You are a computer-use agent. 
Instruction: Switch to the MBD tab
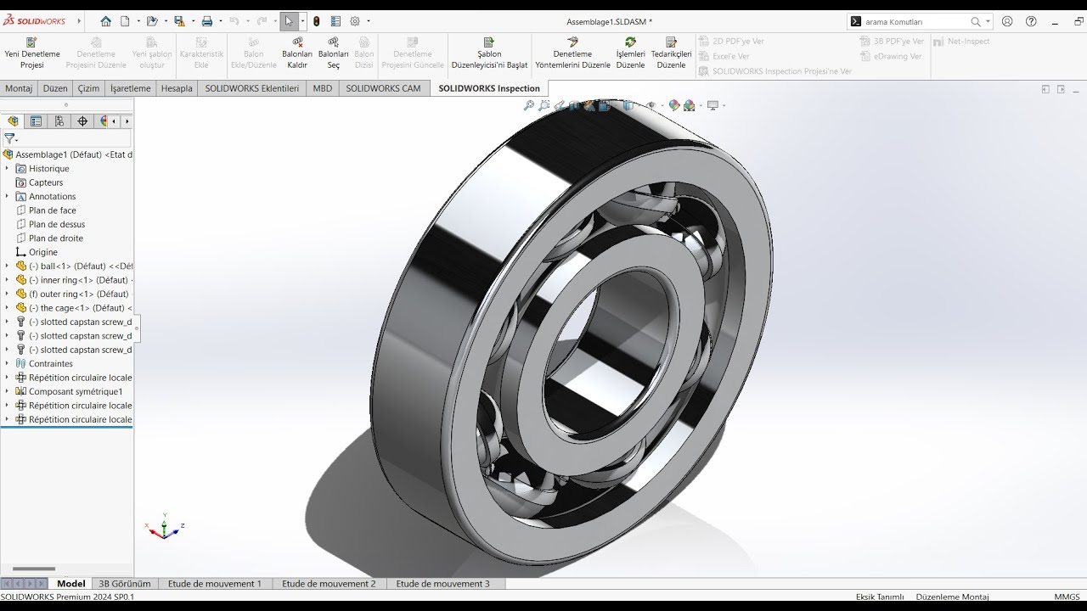[x=323, y=88]
